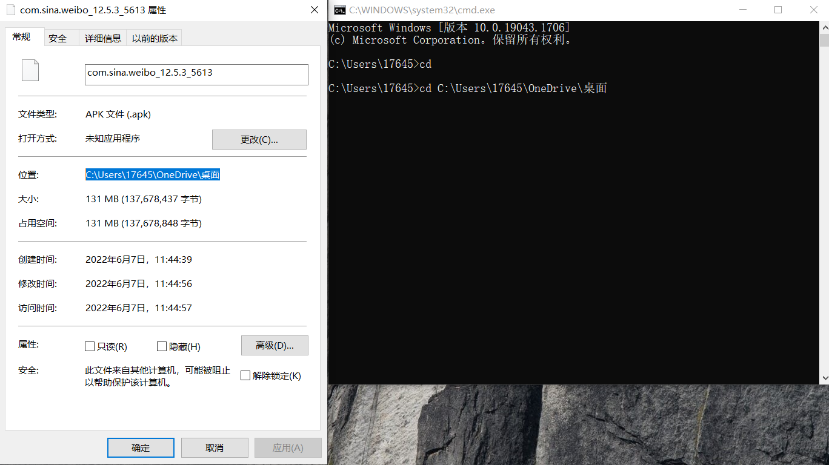
Task: Click the creation time ending 11:44:39
Action: tap(139, 260)
